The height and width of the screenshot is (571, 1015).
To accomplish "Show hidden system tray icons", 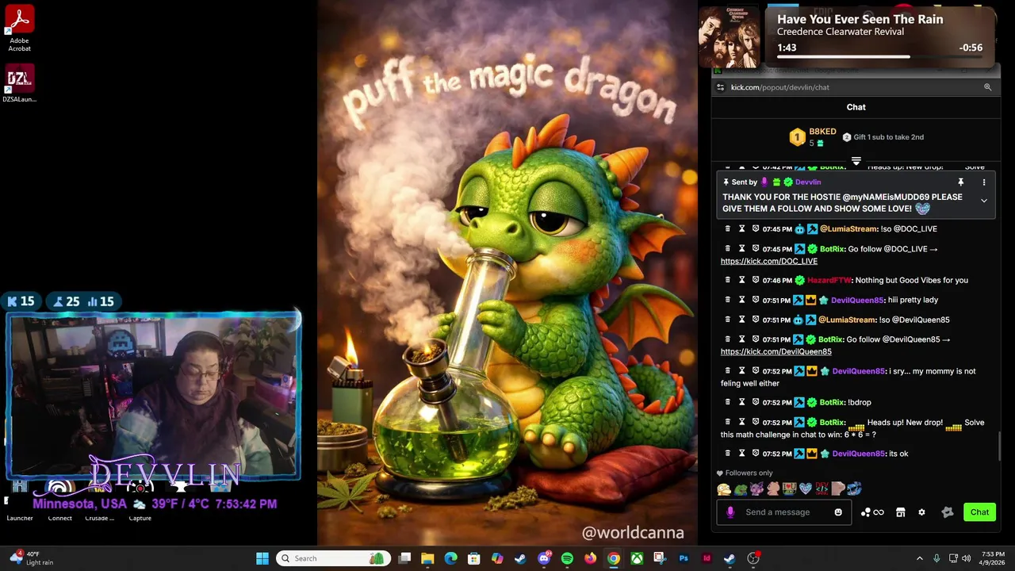I will click(x=919, y=558).
